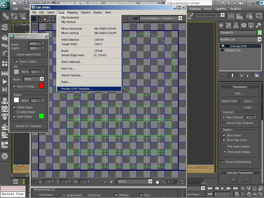Viewport: 264px width, 198px height.
Task: Select the Move tool in Edit UVWs toolbar
Action: point(34,19)
